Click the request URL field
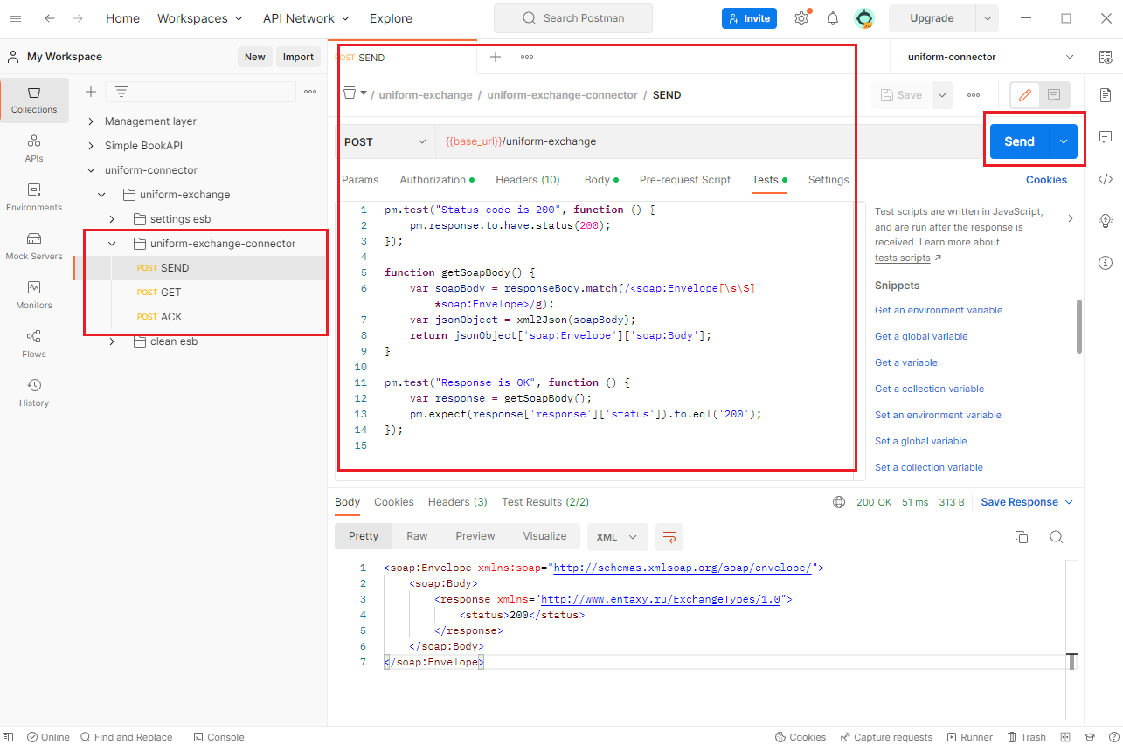Image resolution: width=1123 pixels, height=744 pixels. click(x=709, y=141)
